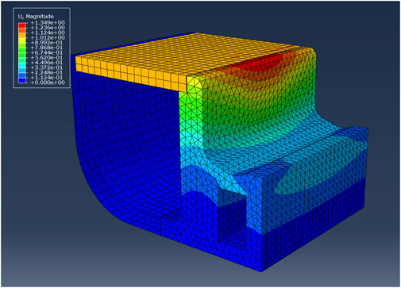Click the dark blue legend swatch
Image resolution: width=401 pixels, height=288 pixels.
click(22, 80)
